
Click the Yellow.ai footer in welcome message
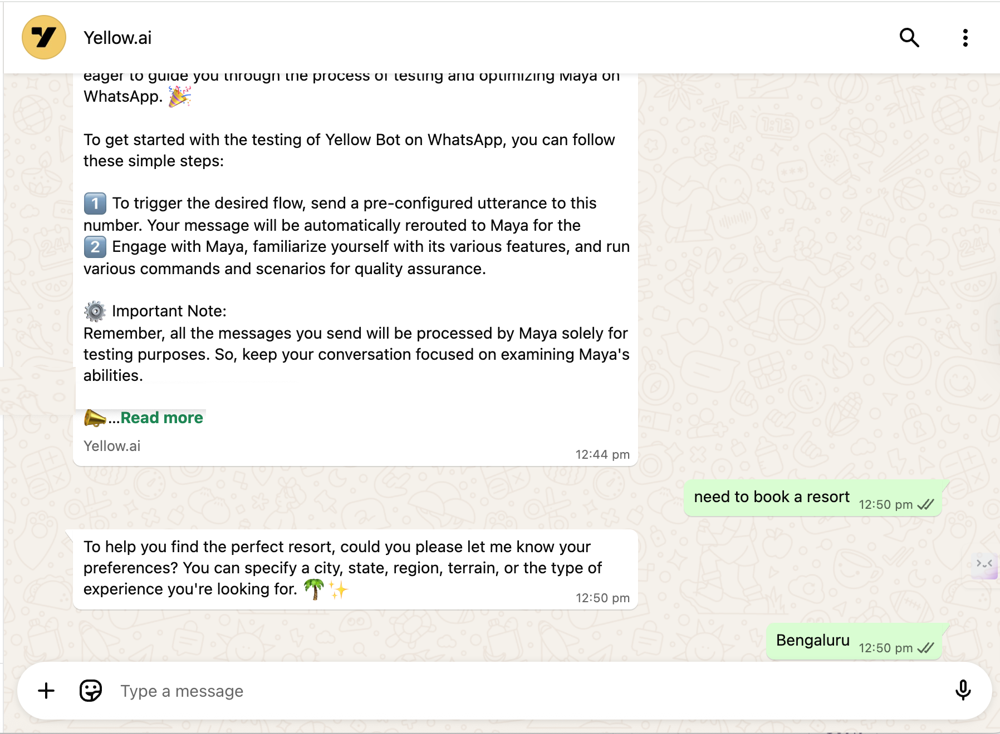[x=112, y=446]
